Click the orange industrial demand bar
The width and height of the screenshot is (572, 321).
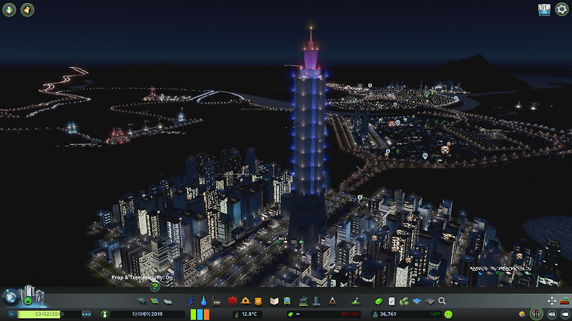click(x=207, y=314)
